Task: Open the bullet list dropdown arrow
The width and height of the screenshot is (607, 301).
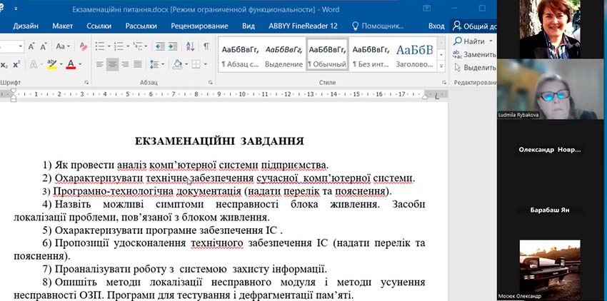Action: point(109,46)
